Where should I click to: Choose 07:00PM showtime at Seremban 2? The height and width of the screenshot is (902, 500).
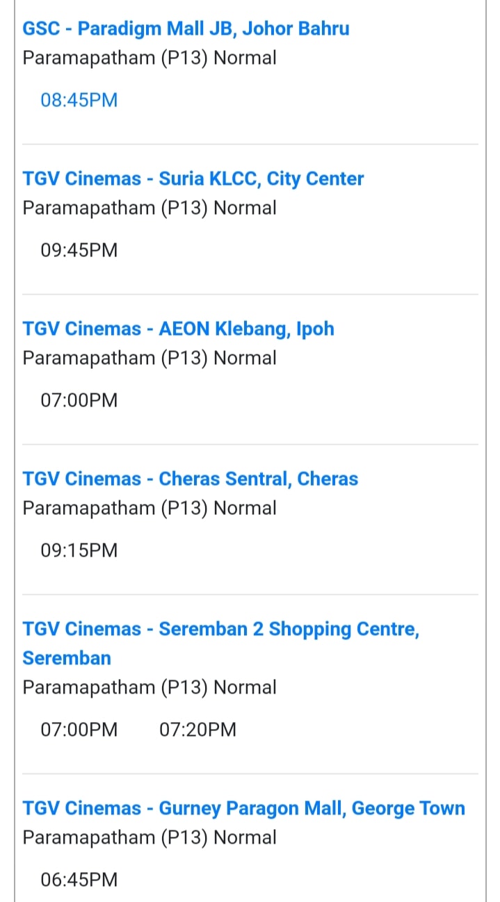(79, 730)
